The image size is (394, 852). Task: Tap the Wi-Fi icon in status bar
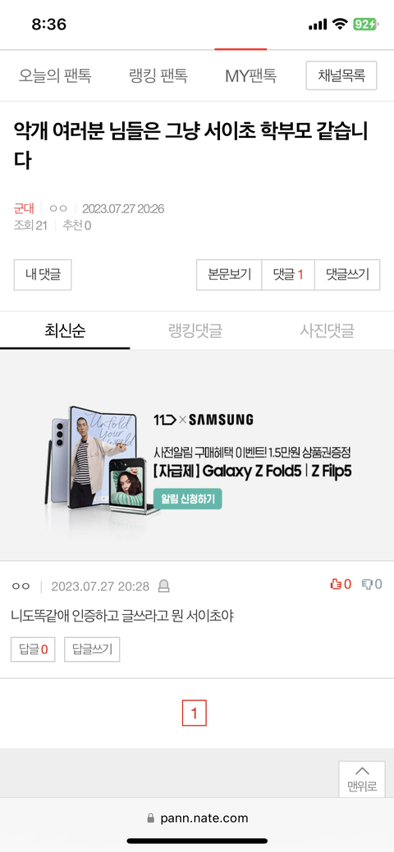(x=340, y=24)
